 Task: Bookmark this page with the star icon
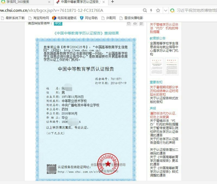point(158,11)
